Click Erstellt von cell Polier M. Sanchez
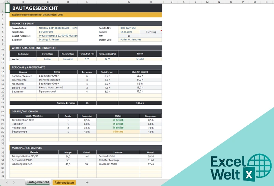This screenshot has height=186, width=274. click(140, 40)
